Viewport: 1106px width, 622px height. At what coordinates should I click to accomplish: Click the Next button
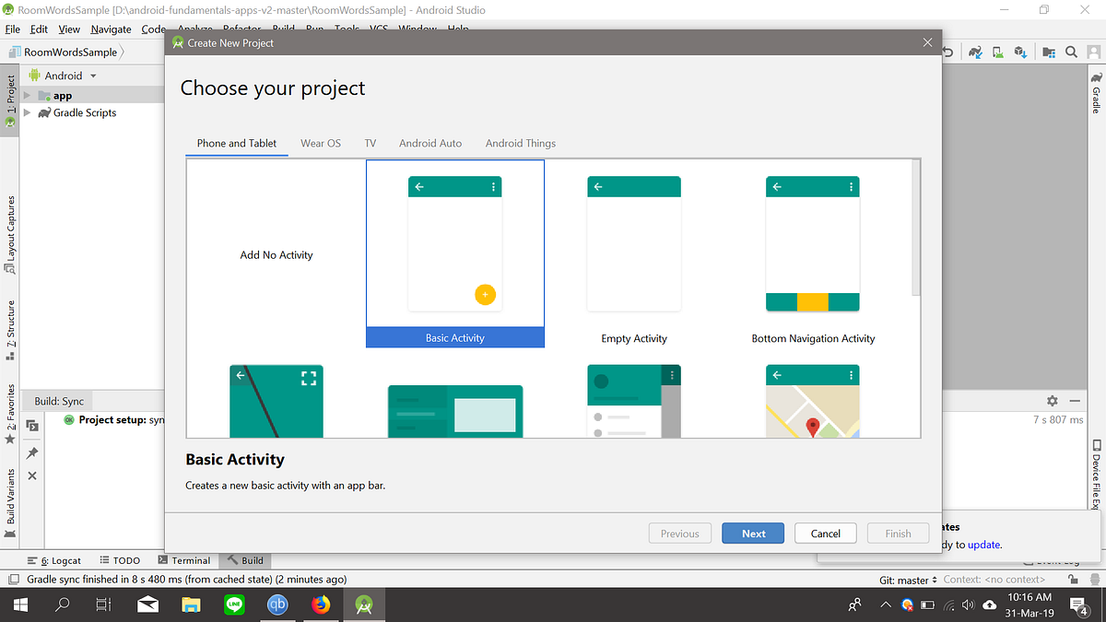pos(752,533)
